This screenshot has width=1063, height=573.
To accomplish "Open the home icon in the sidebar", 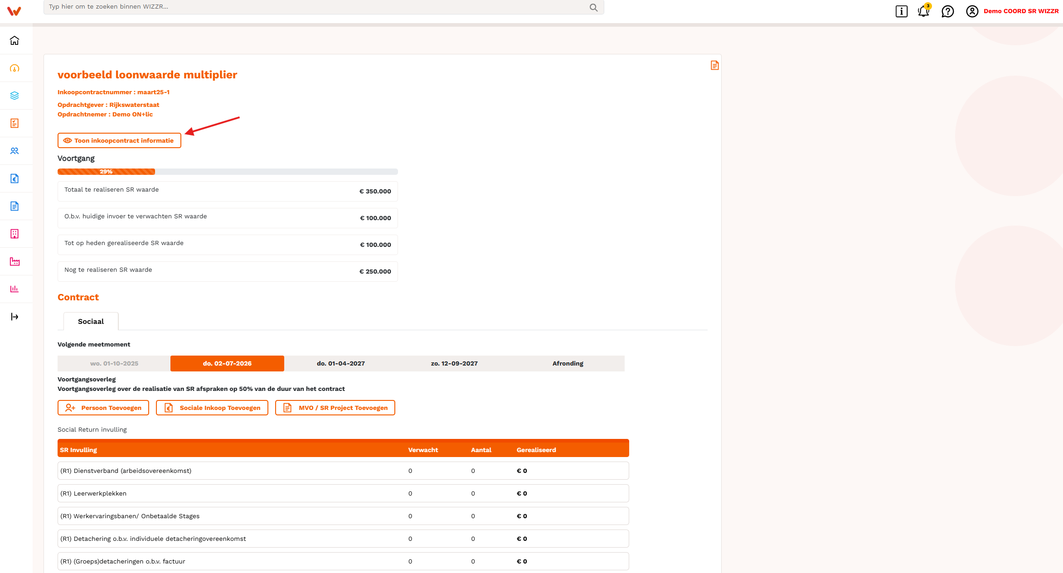I will tap(15, 41).
